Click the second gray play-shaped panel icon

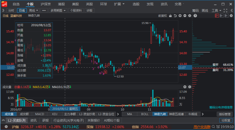coord(226,16)
